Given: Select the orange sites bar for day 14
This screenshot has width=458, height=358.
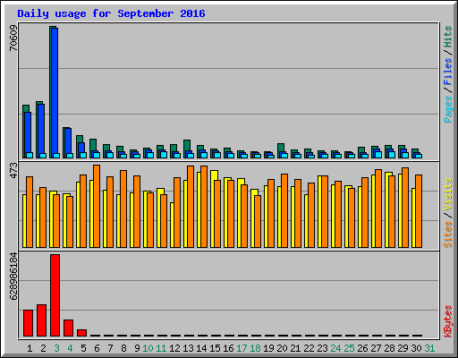Looking at the screenshot, I should (204, 207).
